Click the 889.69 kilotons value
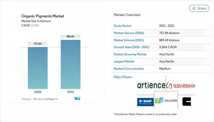Screen dimensions: 214x122 [169, 40]
